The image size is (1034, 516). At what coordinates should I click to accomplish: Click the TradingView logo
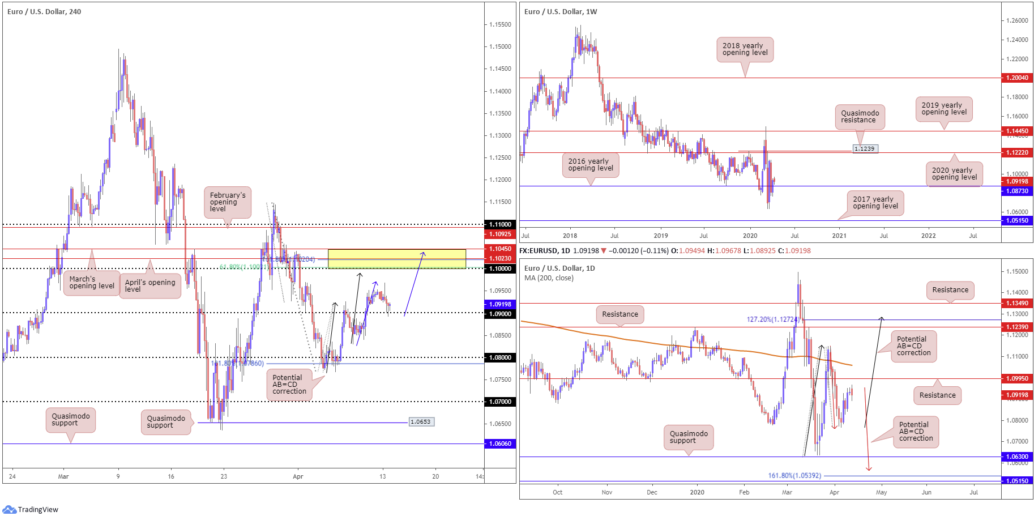tap(31, 509)
